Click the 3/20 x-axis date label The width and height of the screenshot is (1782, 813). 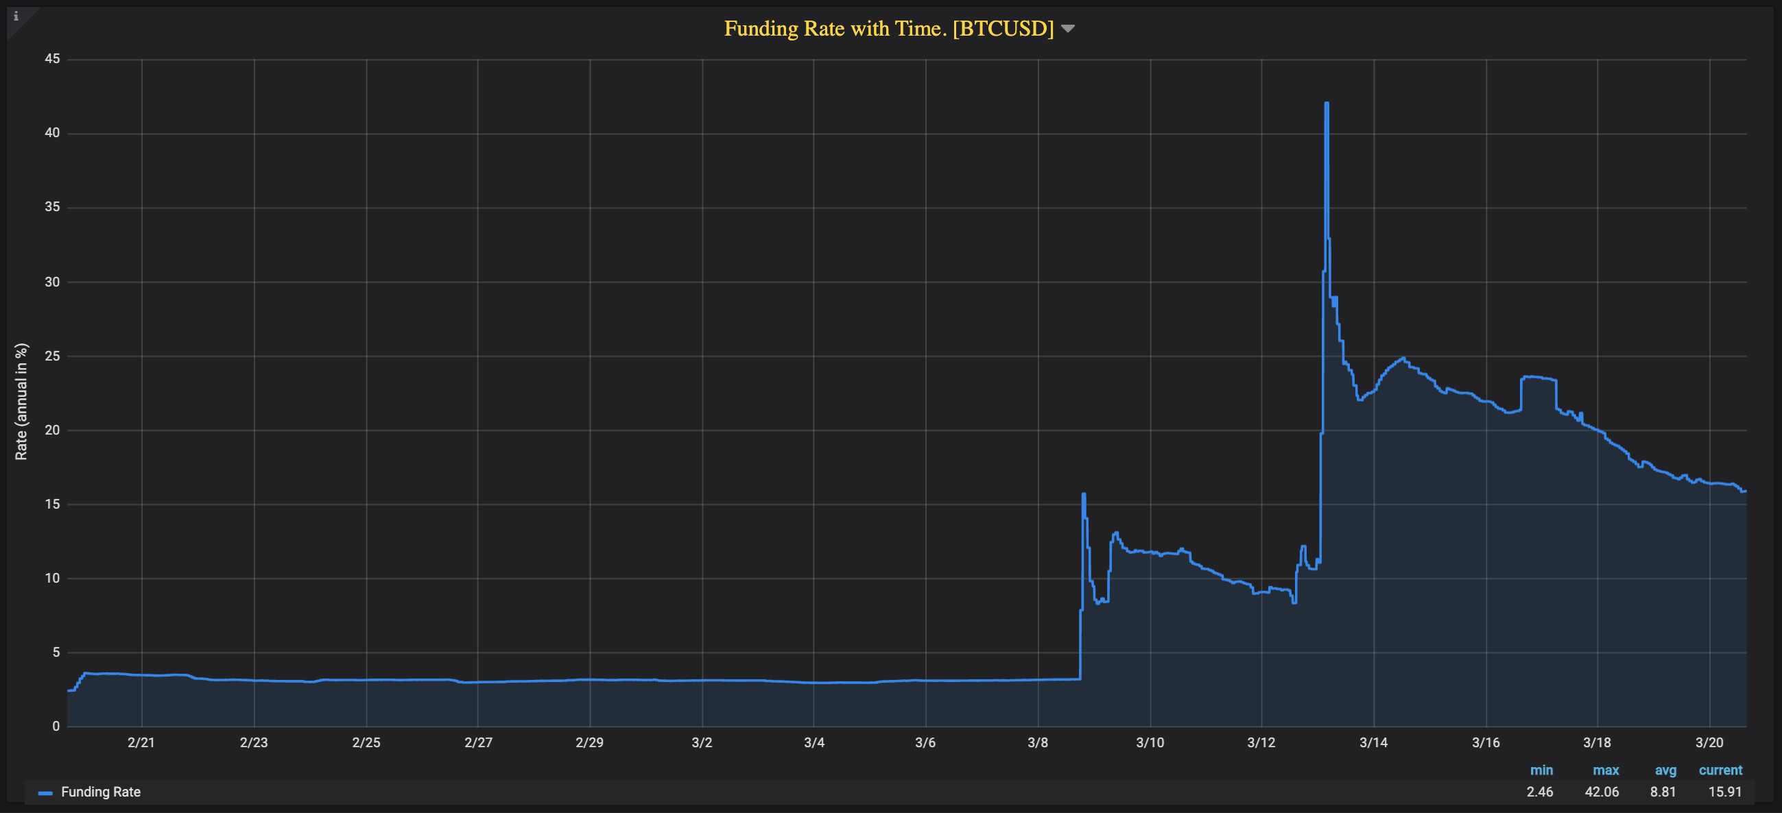pyautogui.click(x=1709, y=742)
